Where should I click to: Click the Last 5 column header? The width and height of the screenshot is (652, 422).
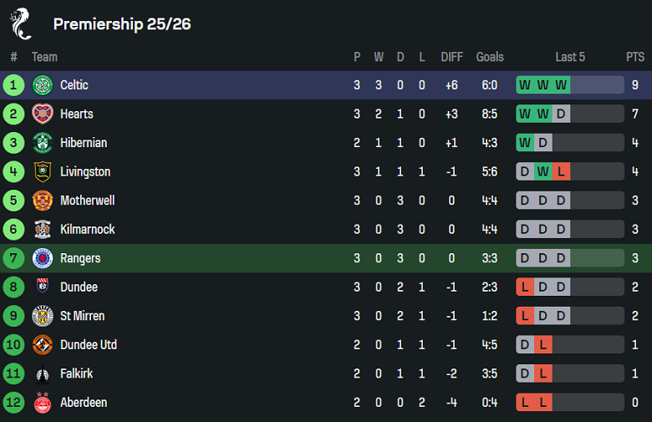(570, 57)
